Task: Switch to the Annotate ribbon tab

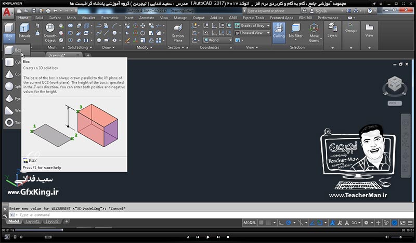Action: tap(147, 18)
